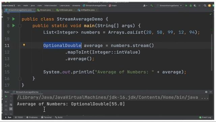Open Problems tool window
The image size is (216, 122).
[32, 117]
